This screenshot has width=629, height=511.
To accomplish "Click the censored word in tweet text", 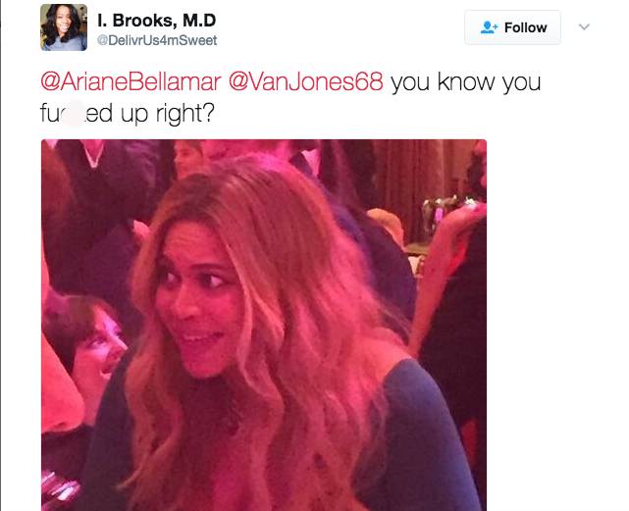I will click(77, 114).
